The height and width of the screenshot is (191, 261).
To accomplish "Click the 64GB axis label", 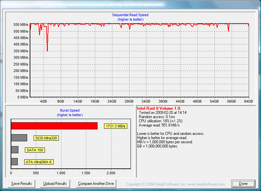I will [x=248, y=101].
